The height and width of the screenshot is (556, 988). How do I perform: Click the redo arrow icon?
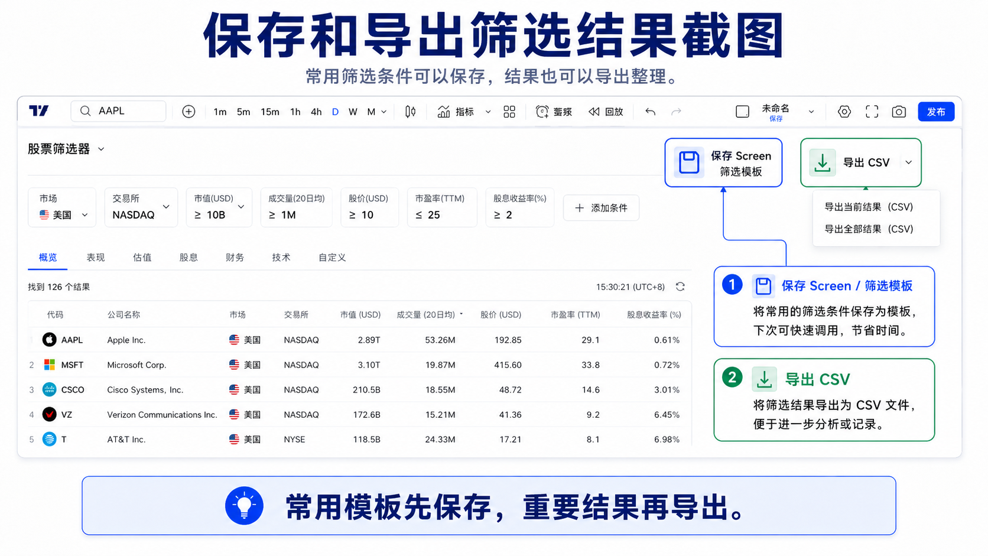pyautogui.click(x=677, y=112)
